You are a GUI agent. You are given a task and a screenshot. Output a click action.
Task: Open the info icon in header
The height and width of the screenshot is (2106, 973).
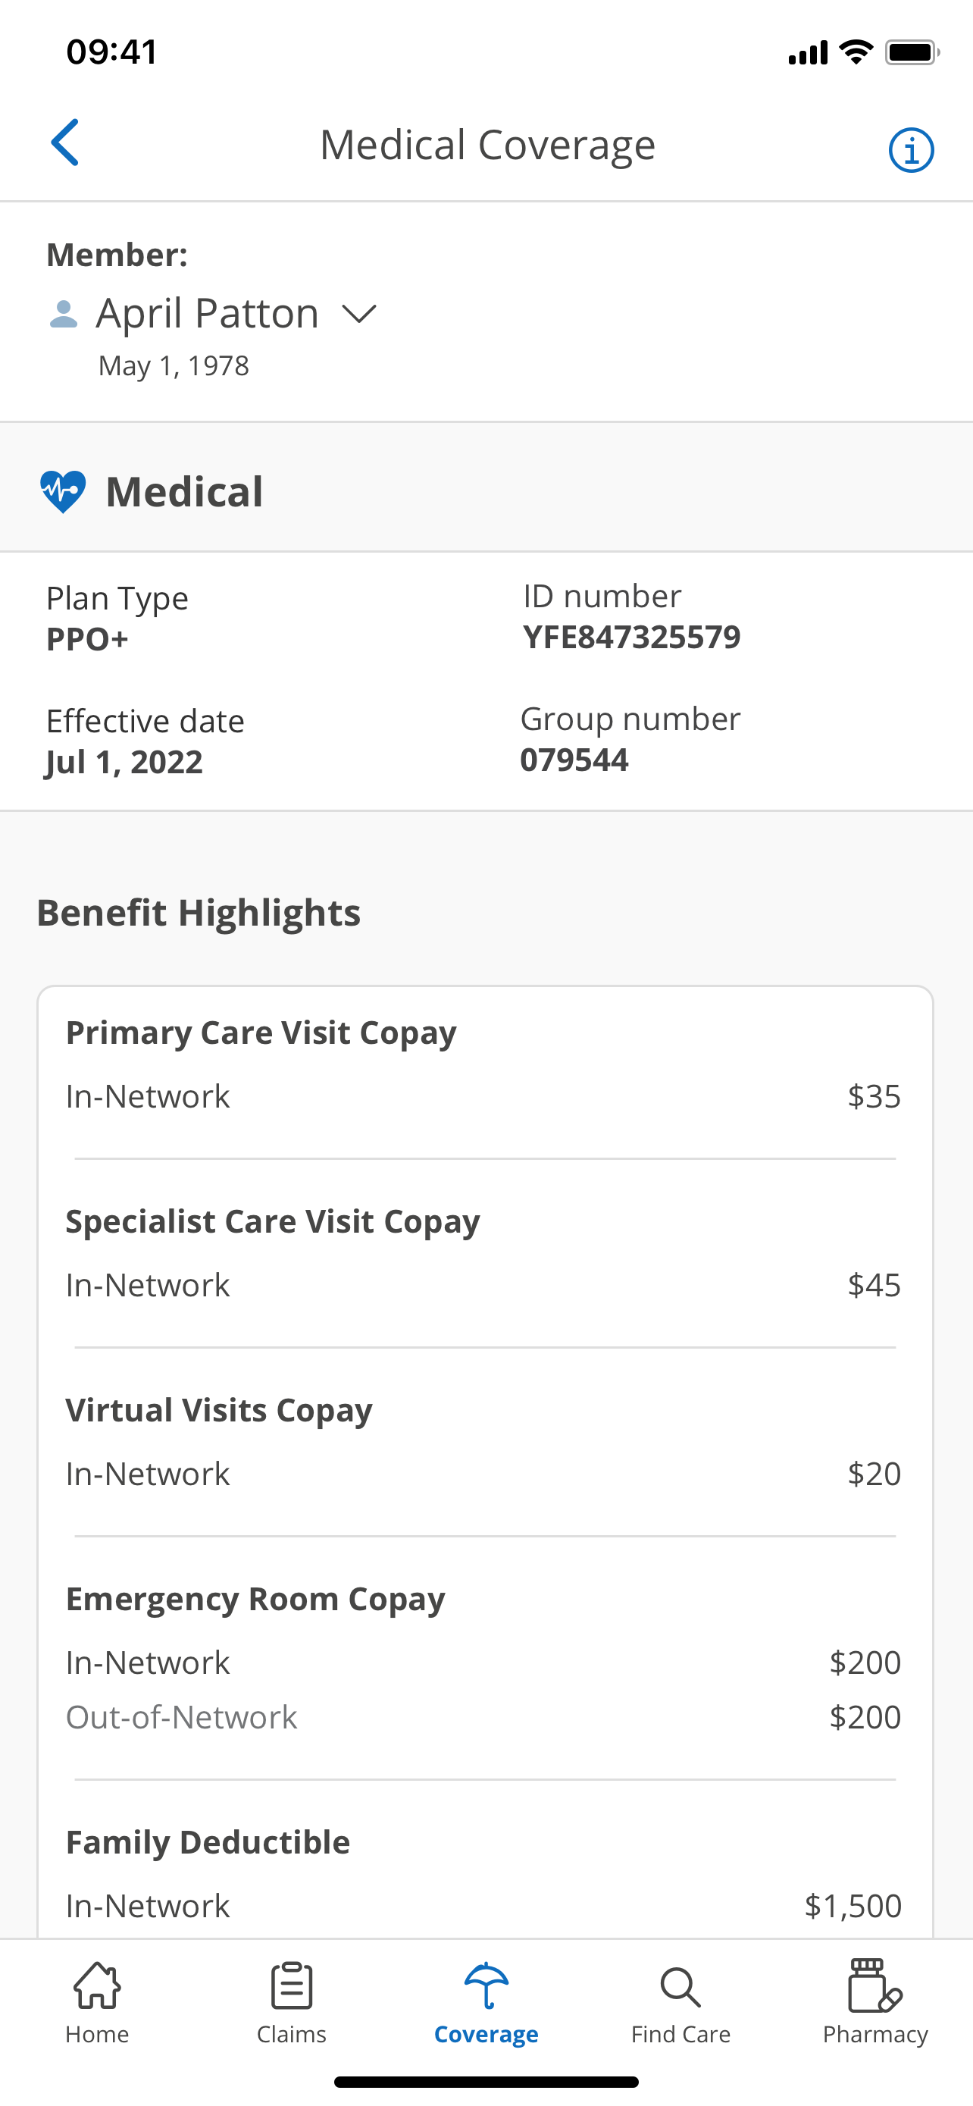910,150
